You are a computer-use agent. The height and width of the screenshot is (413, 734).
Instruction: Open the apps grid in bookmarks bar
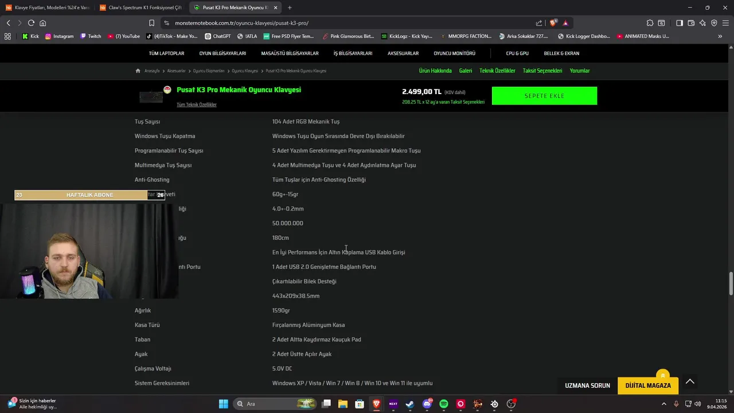7,36
